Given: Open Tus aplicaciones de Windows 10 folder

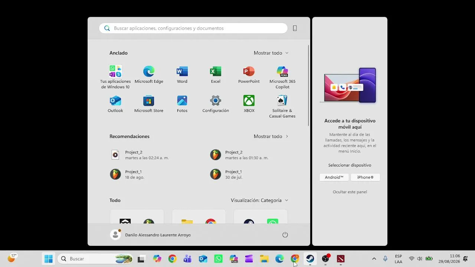Looking at the screenshot, I should point(115,77).
